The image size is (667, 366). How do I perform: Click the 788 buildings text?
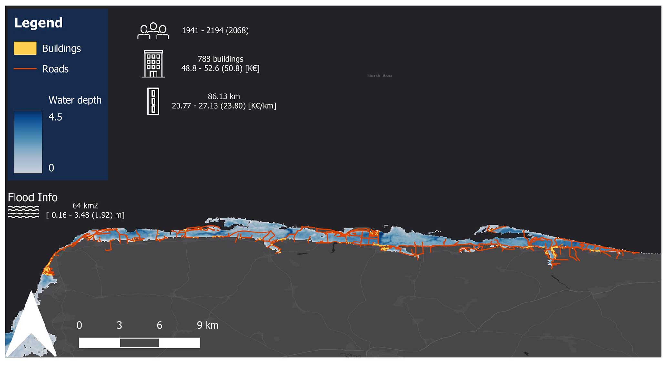pos(220,59)
